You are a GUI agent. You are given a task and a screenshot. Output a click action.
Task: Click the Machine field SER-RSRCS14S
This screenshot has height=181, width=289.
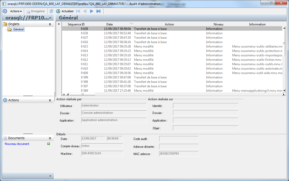[102, 153]
